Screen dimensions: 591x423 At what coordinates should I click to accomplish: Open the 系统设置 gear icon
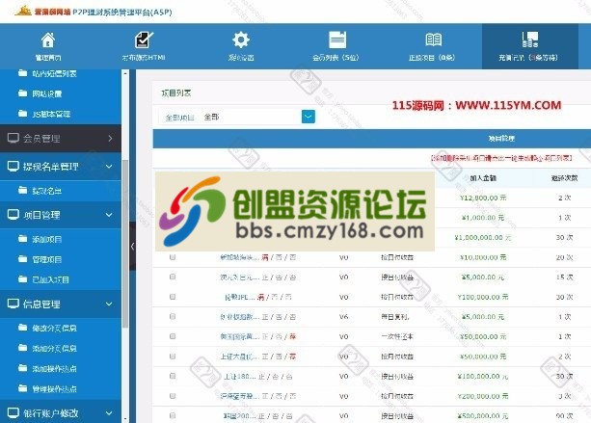[x=241, y=40]
